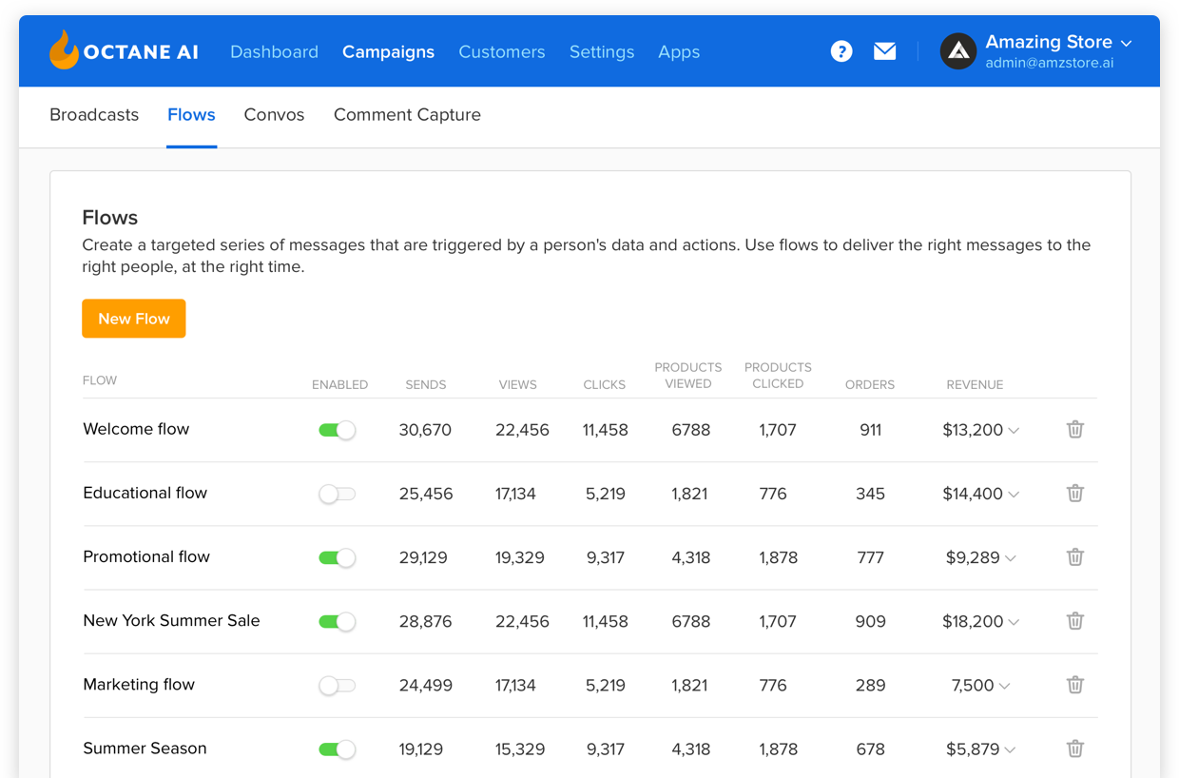Viewport: 1179px width, 778px height.
Task: Expand the $18,200 revenue chevron
Action: (1014, 622)
